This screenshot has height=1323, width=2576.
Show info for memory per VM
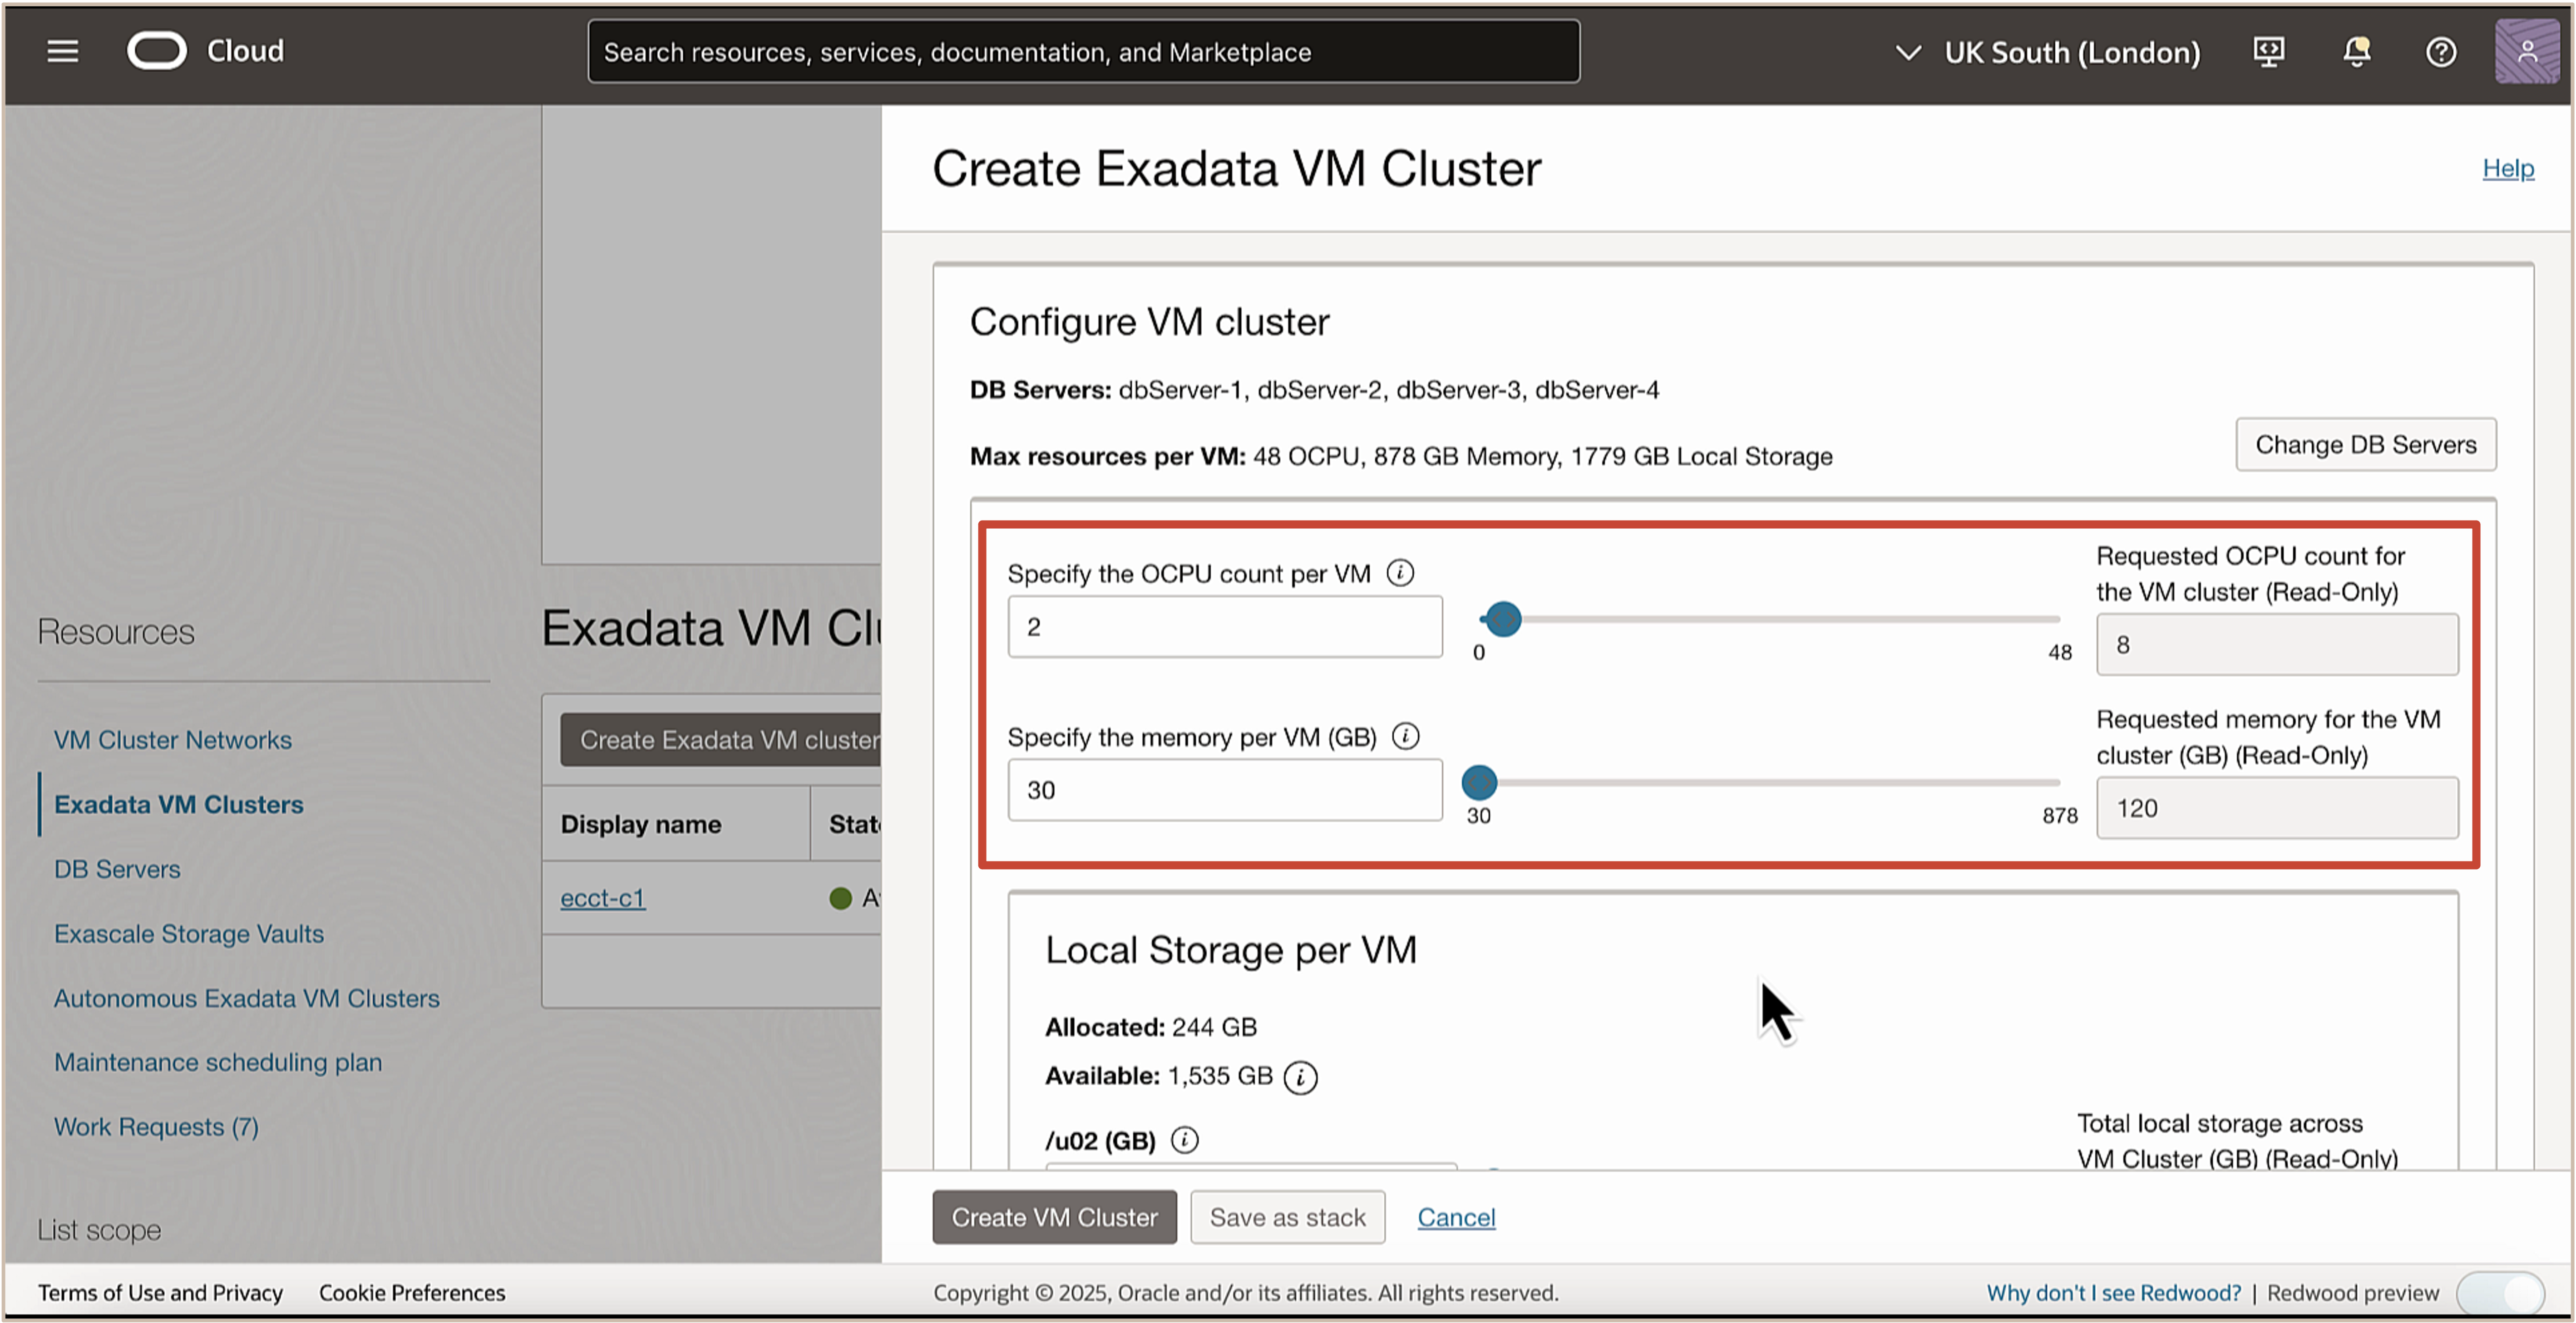point(1405,736)
